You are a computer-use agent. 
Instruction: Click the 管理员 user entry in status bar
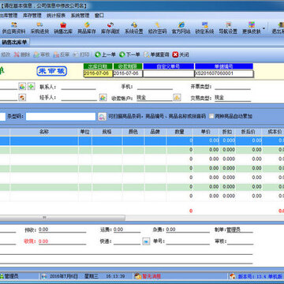click(x=9, y=276)
